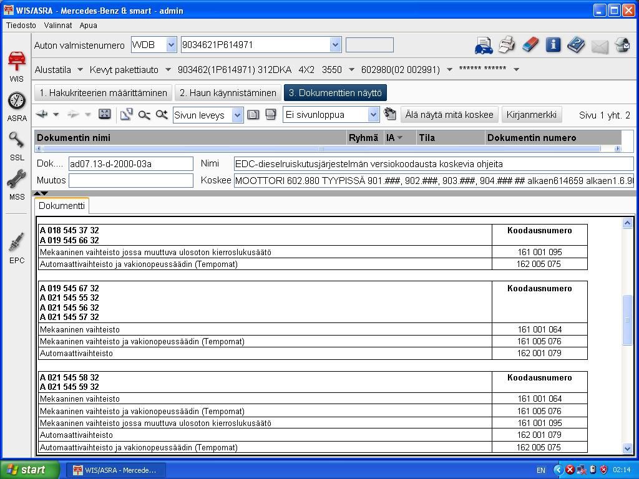Expand the Alustatila dropdown arrow
The height and width of the screenshot is (479, 639).
[80, 70]
